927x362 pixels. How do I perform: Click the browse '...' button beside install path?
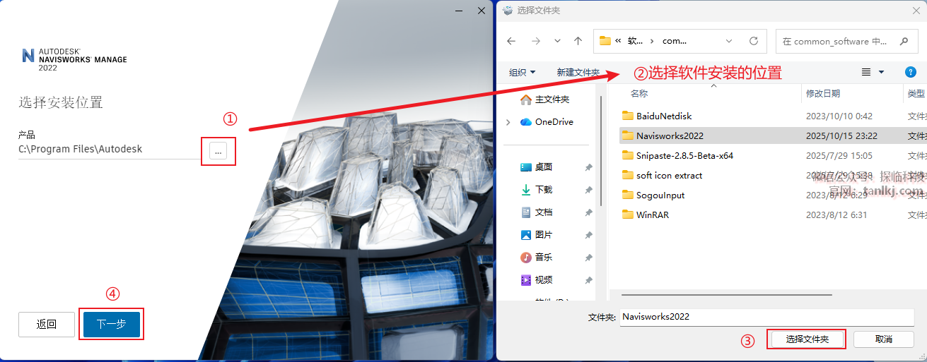[218, 150]
